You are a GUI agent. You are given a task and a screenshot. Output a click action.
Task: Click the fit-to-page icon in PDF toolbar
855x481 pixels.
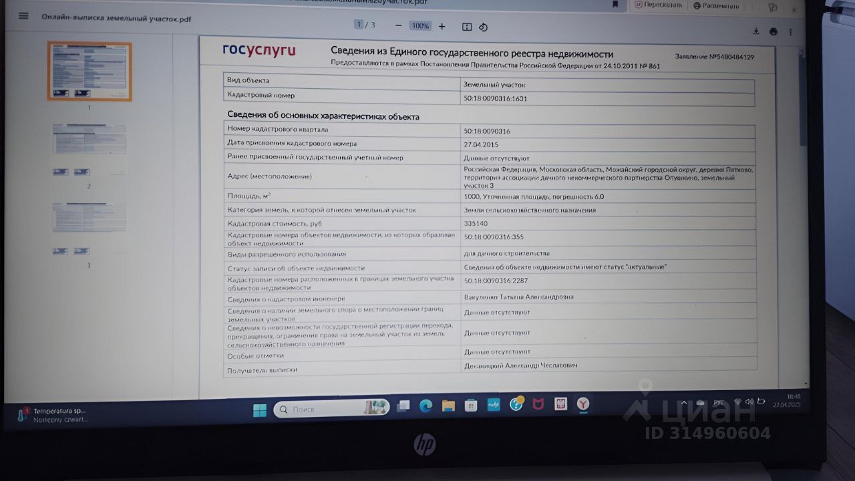click(x=467, y=27)
